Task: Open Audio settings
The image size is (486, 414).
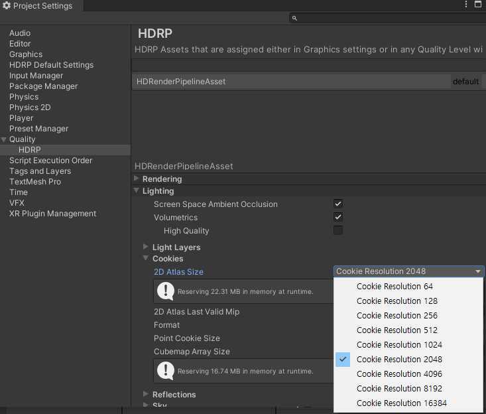Action: pos(20,33)
